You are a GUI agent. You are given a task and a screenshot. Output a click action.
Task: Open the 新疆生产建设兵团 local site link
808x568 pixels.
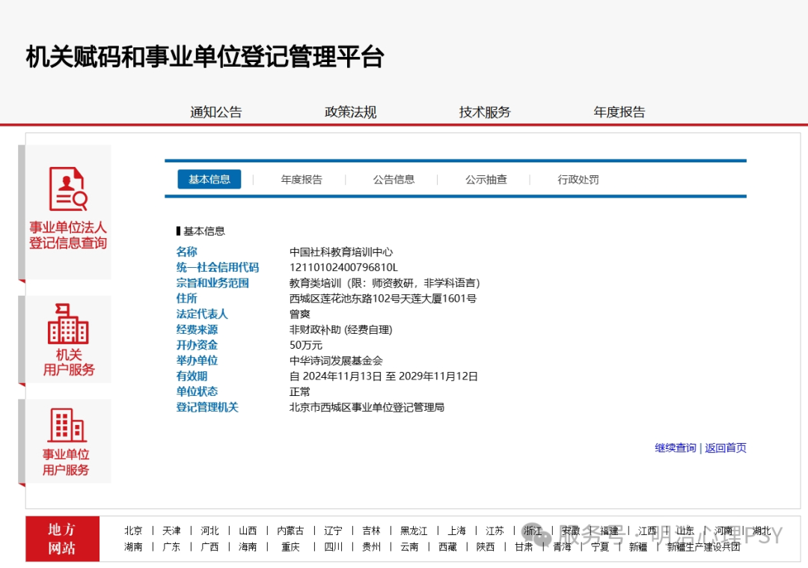[x=703, y=546]
